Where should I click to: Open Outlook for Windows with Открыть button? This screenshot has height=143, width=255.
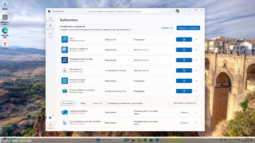click(x=184, y=112)
